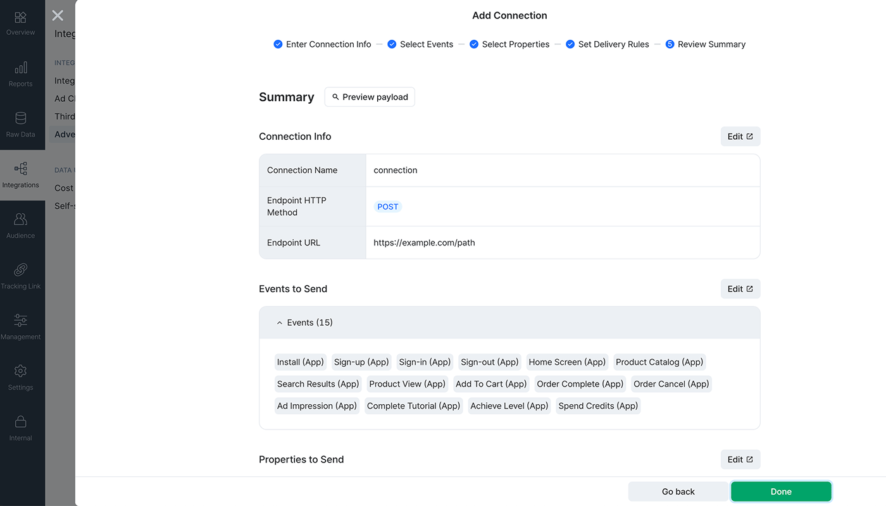Jump to the Select Events step
This screenshot has width=886, height=506.
click(x=420, y=44)
